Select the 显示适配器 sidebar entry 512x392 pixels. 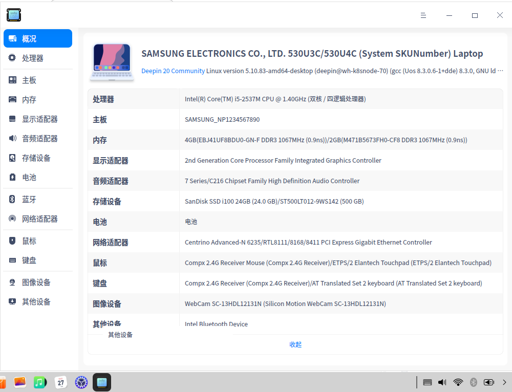[x=38, y=119]
